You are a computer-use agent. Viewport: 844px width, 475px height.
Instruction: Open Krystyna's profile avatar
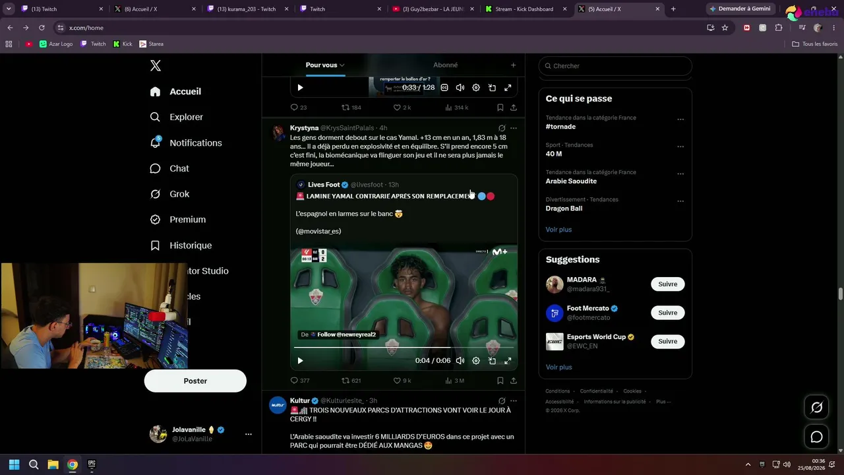(278, 132)
